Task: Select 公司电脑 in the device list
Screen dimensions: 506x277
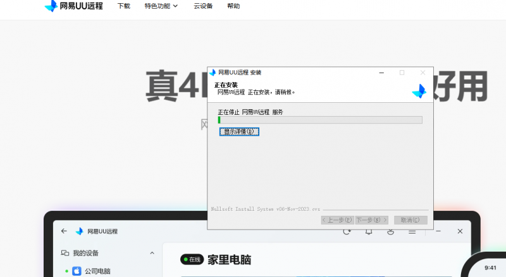Action: (x=97, y=271)
